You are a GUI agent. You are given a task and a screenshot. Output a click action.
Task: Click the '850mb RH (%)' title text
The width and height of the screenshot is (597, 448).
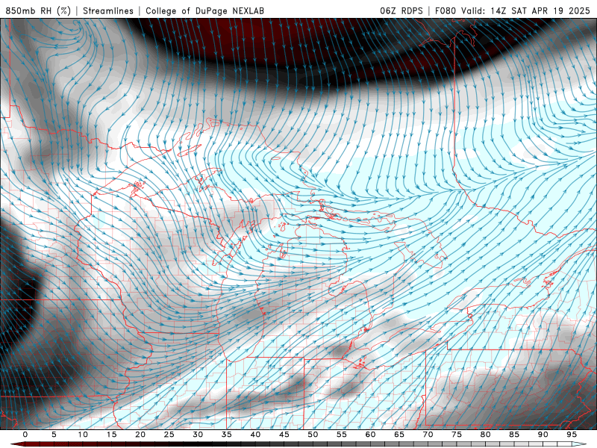pos(38,10)
